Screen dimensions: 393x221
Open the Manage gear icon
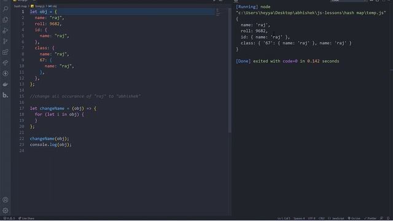tap(6, 211)
